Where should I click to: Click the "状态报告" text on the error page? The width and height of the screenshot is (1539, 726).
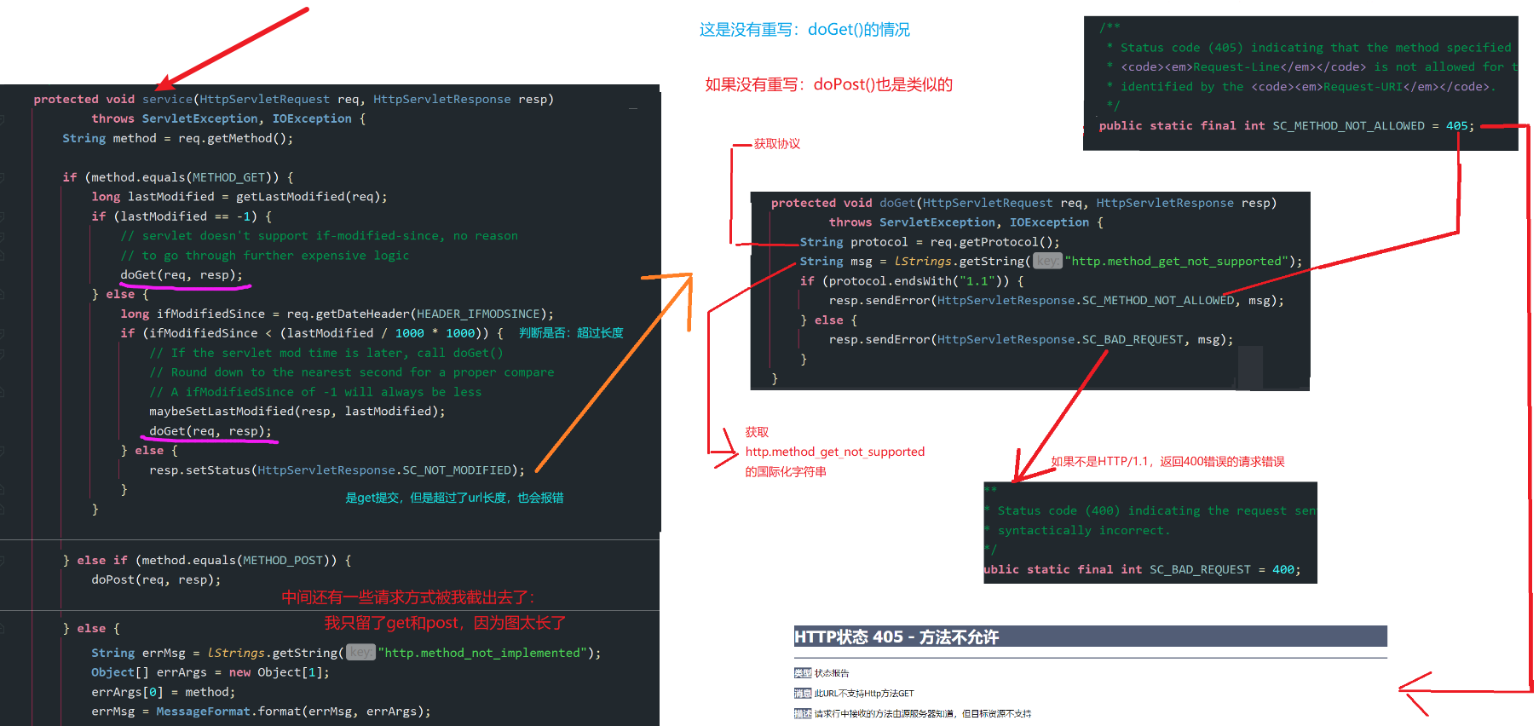[832, 673]
